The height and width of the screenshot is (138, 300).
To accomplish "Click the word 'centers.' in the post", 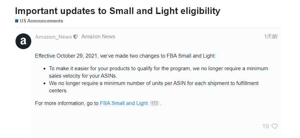I will pyautogui.click(x=58, y=91).
